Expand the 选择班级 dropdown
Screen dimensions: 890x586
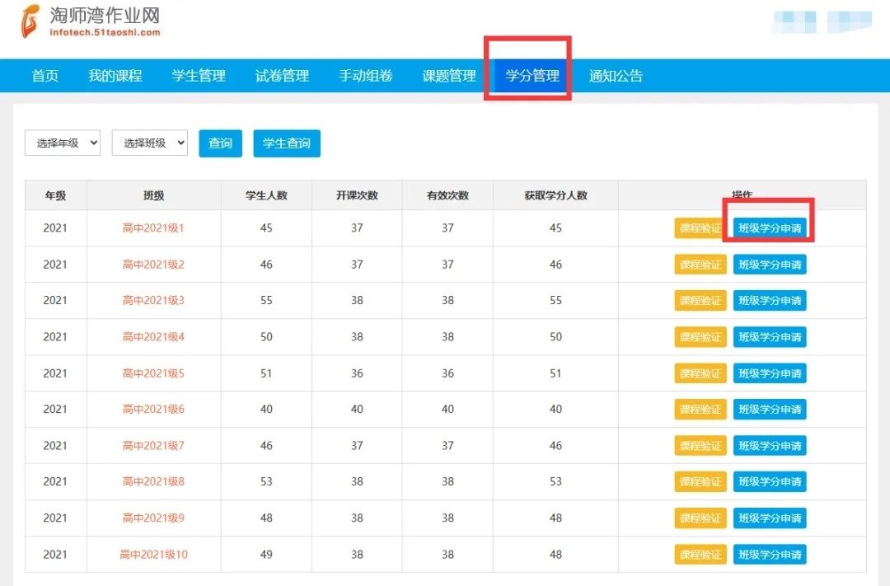coord(149,143)
